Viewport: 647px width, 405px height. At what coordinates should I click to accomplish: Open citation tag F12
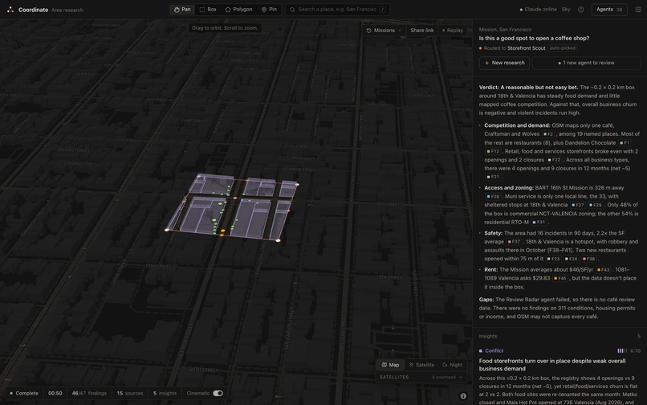click(493, 152)
